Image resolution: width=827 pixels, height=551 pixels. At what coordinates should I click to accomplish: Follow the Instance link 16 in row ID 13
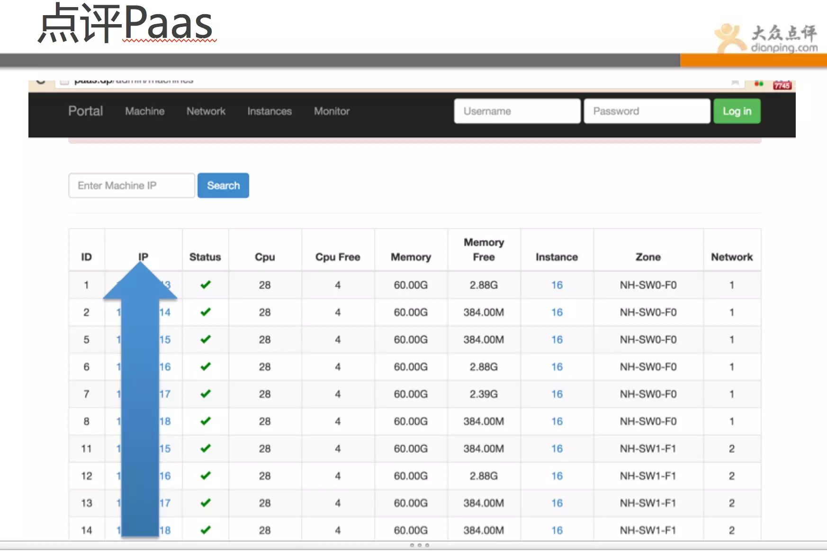[557, 503]
